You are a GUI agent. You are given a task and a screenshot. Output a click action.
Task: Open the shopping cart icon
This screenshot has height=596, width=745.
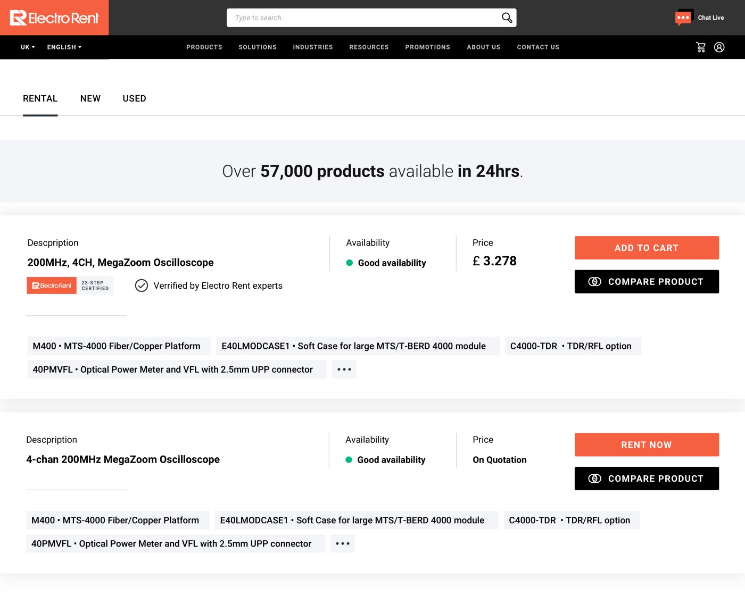tap(701, 47)
